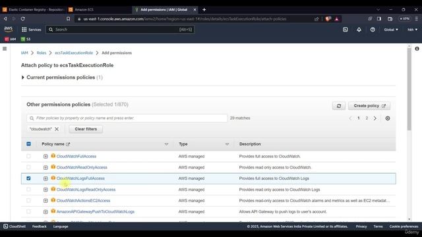Viewport: 422px width, 237px height.
Task: Open browser wallet icon
Action: (x=390, y=19)
